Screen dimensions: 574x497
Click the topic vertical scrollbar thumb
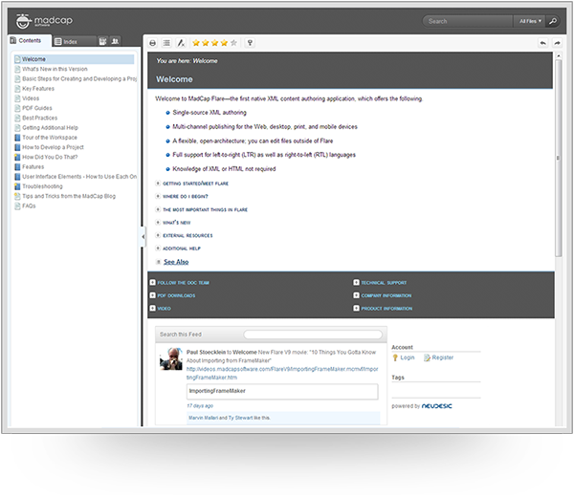559,158
